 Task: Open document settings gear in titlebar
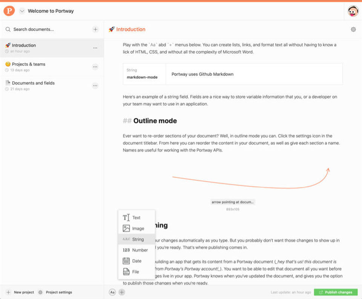353,29
